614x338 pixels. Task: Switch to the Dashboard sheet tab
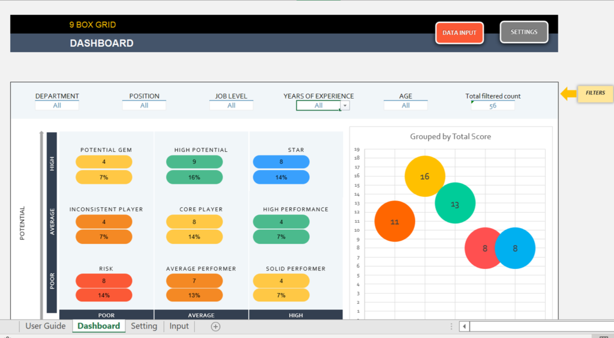pyautogui.click(x=99, y=326)
